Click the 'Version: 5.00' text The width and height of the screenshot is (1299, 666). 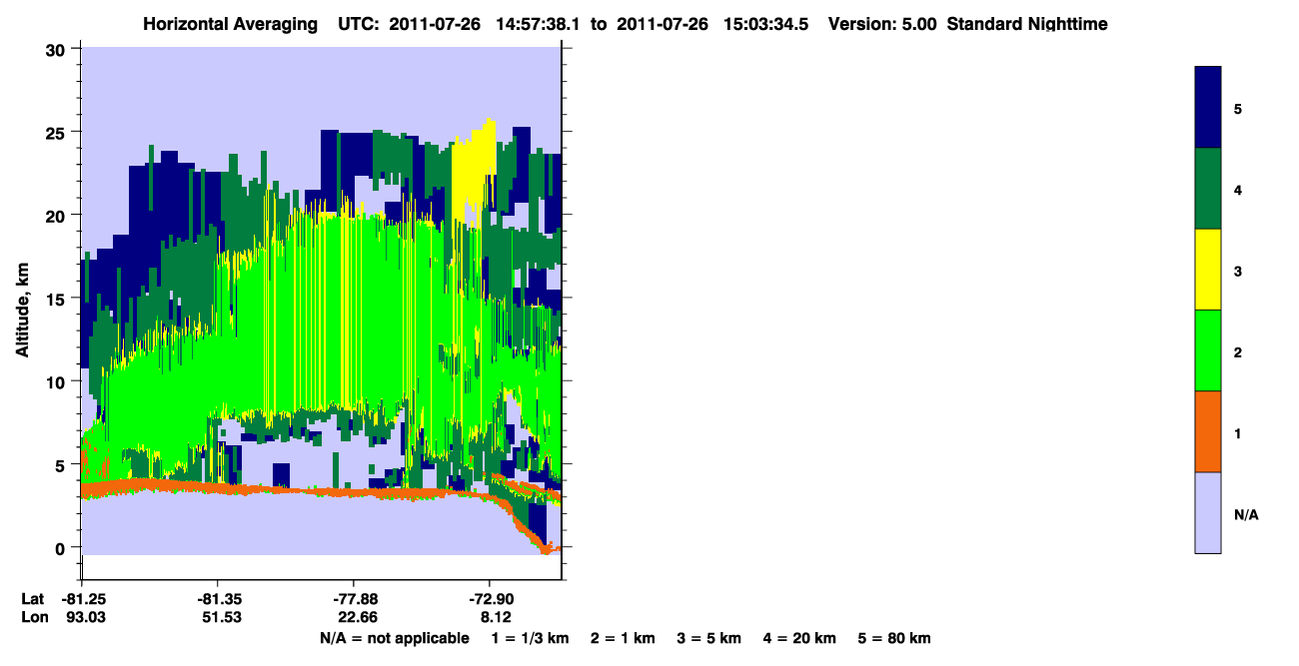coord(882,24)
